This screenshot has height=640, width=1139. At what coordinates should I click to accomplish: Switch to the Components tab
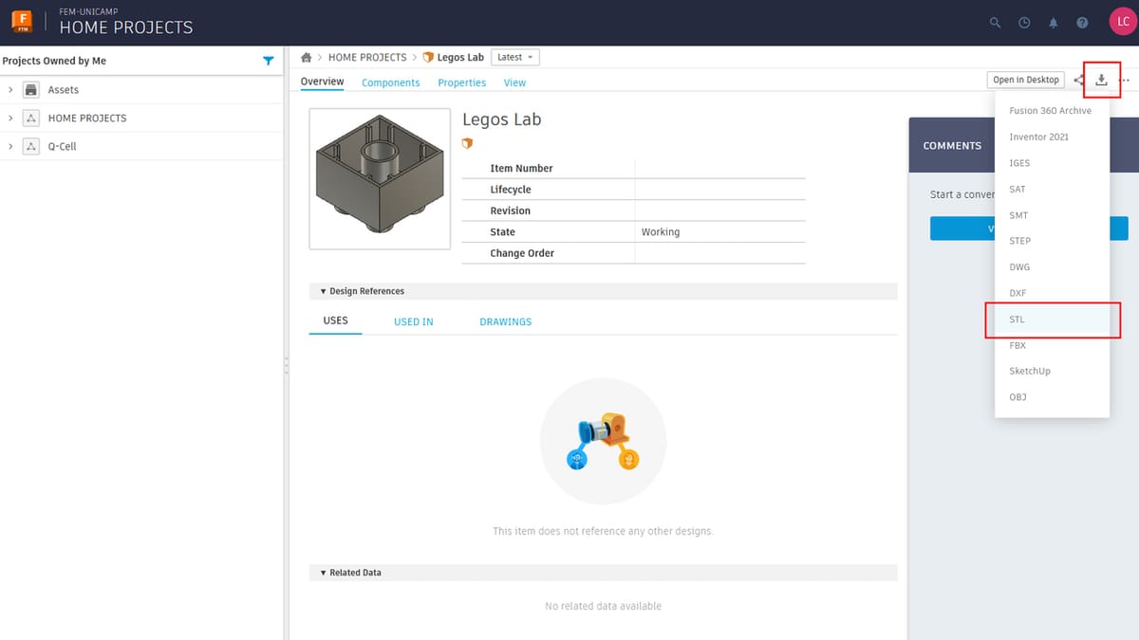point(390,83)
